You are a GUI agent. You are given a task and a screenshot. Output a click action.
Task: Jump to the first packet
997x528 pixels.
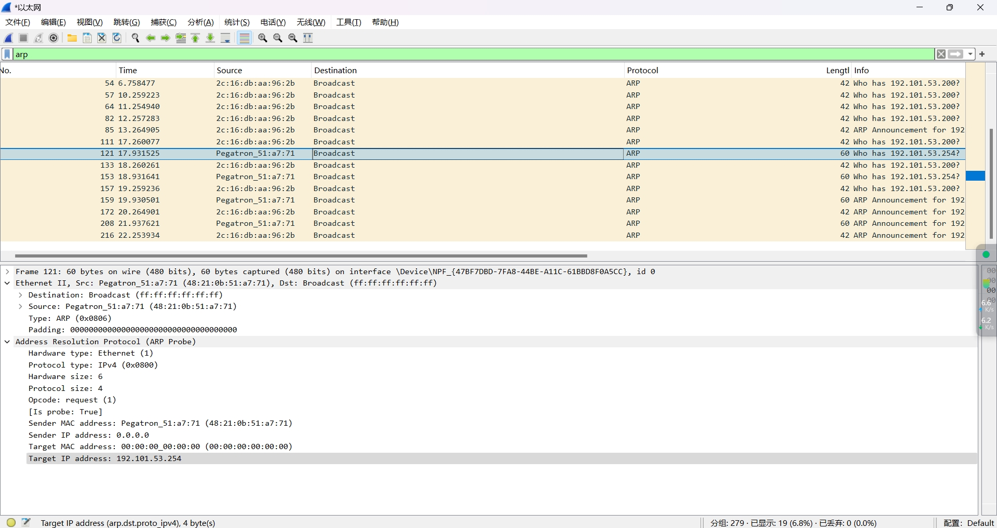pyautogui.click(x=196, y=38)
